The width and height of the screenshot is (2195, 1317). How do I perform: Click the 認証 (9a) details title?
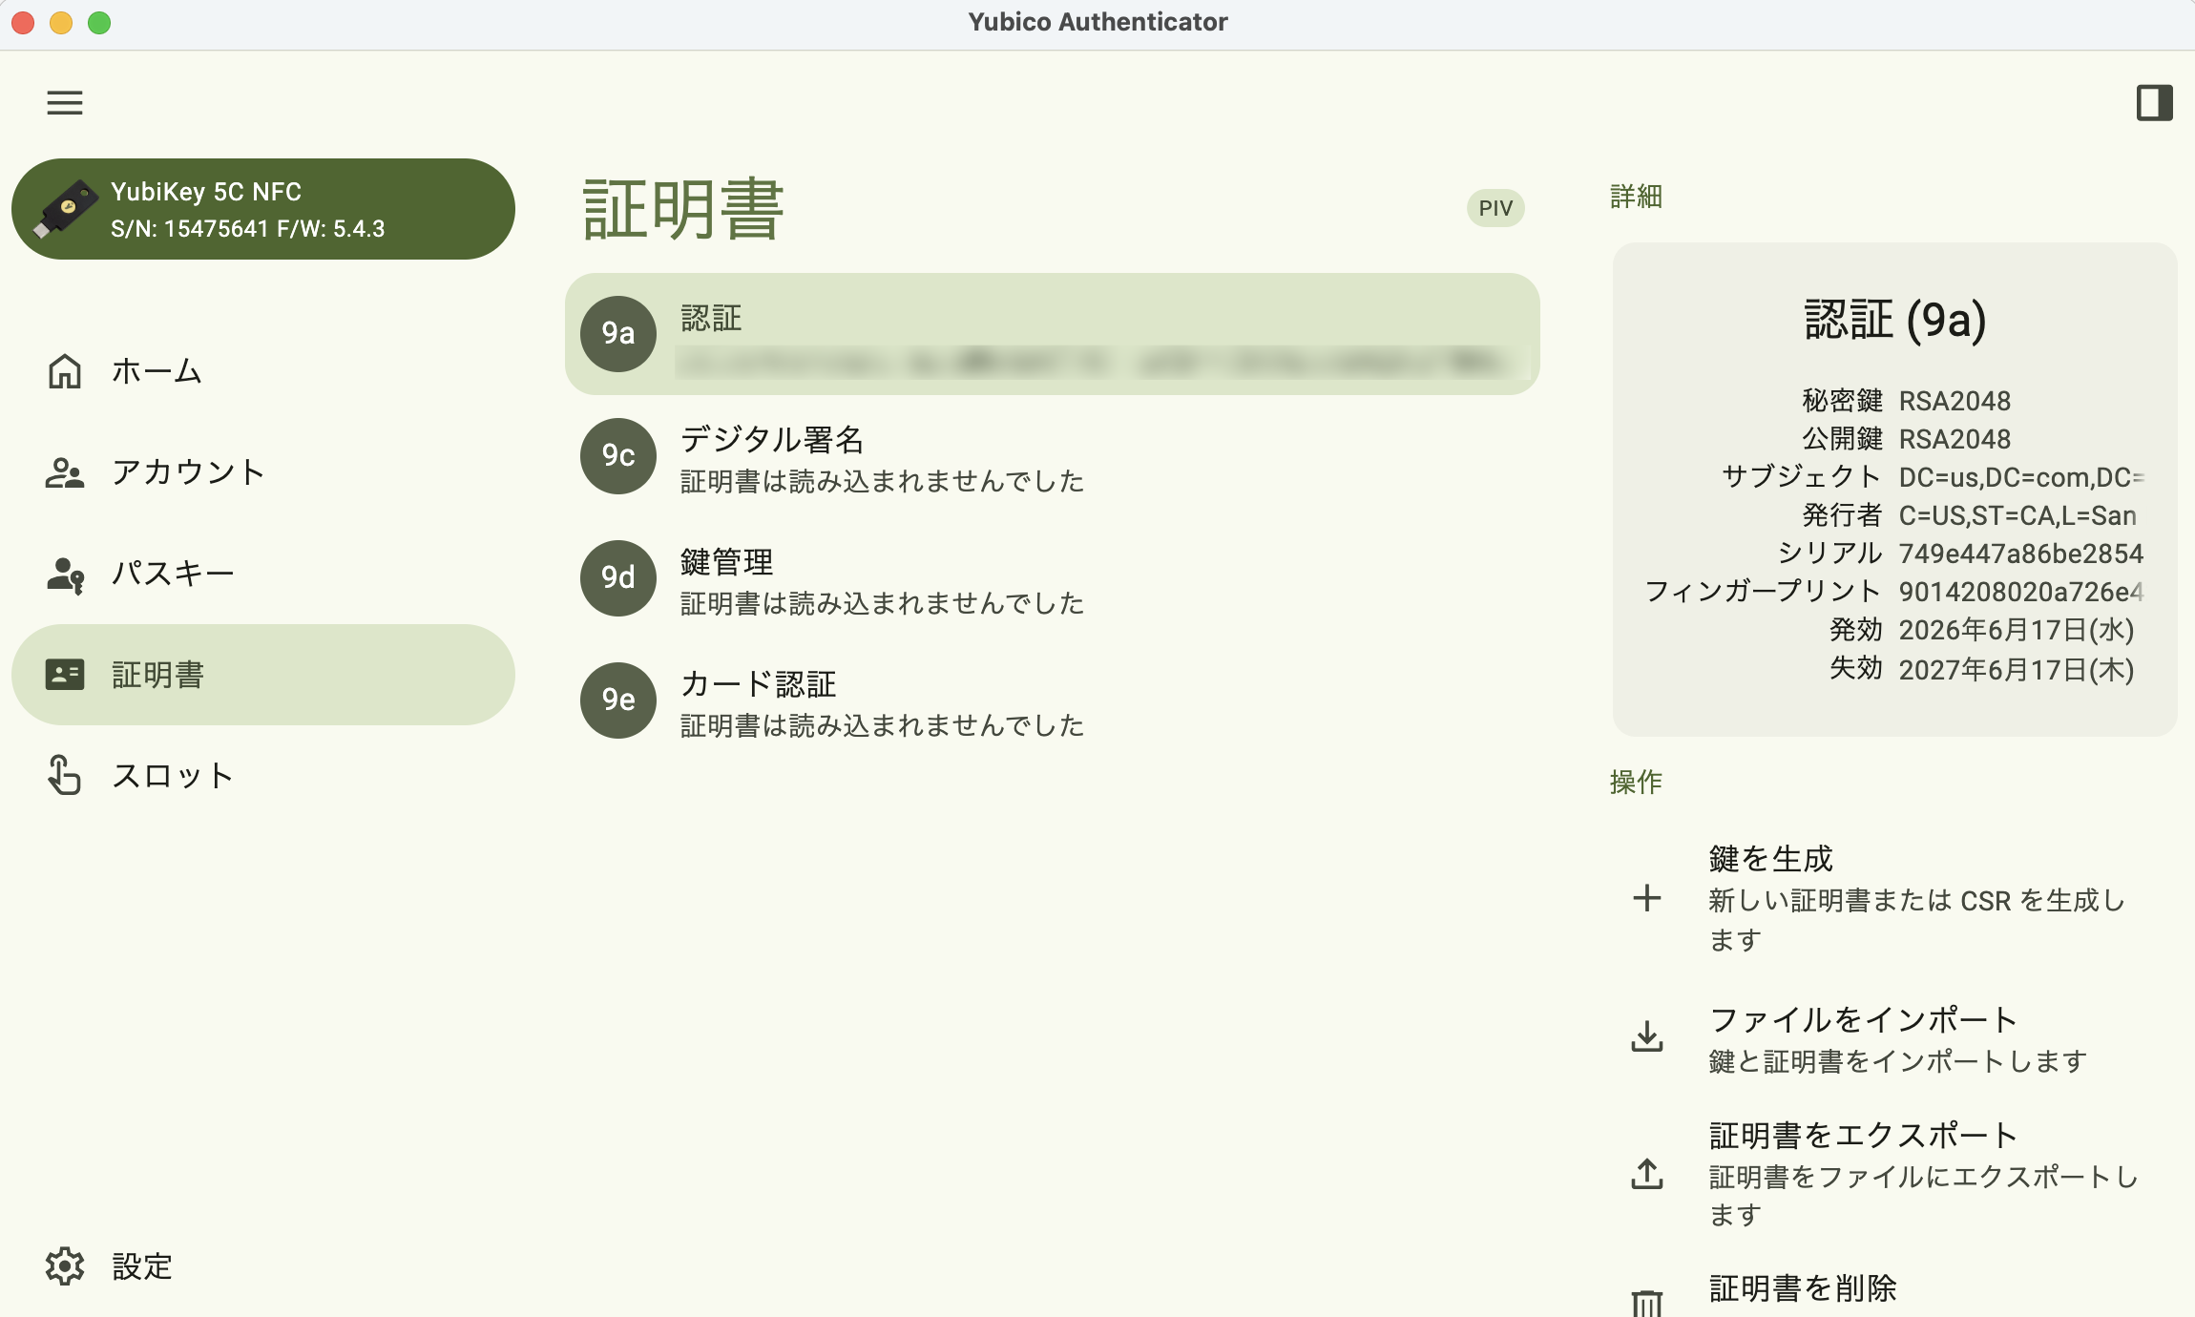pyautogui.click(x=1895, y=319)
